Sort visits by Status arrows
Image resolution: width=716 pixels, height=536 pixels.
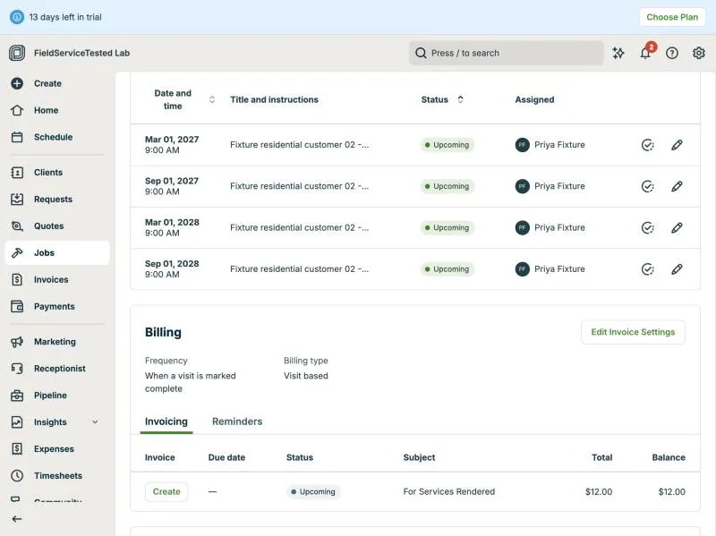pos(460,99)
